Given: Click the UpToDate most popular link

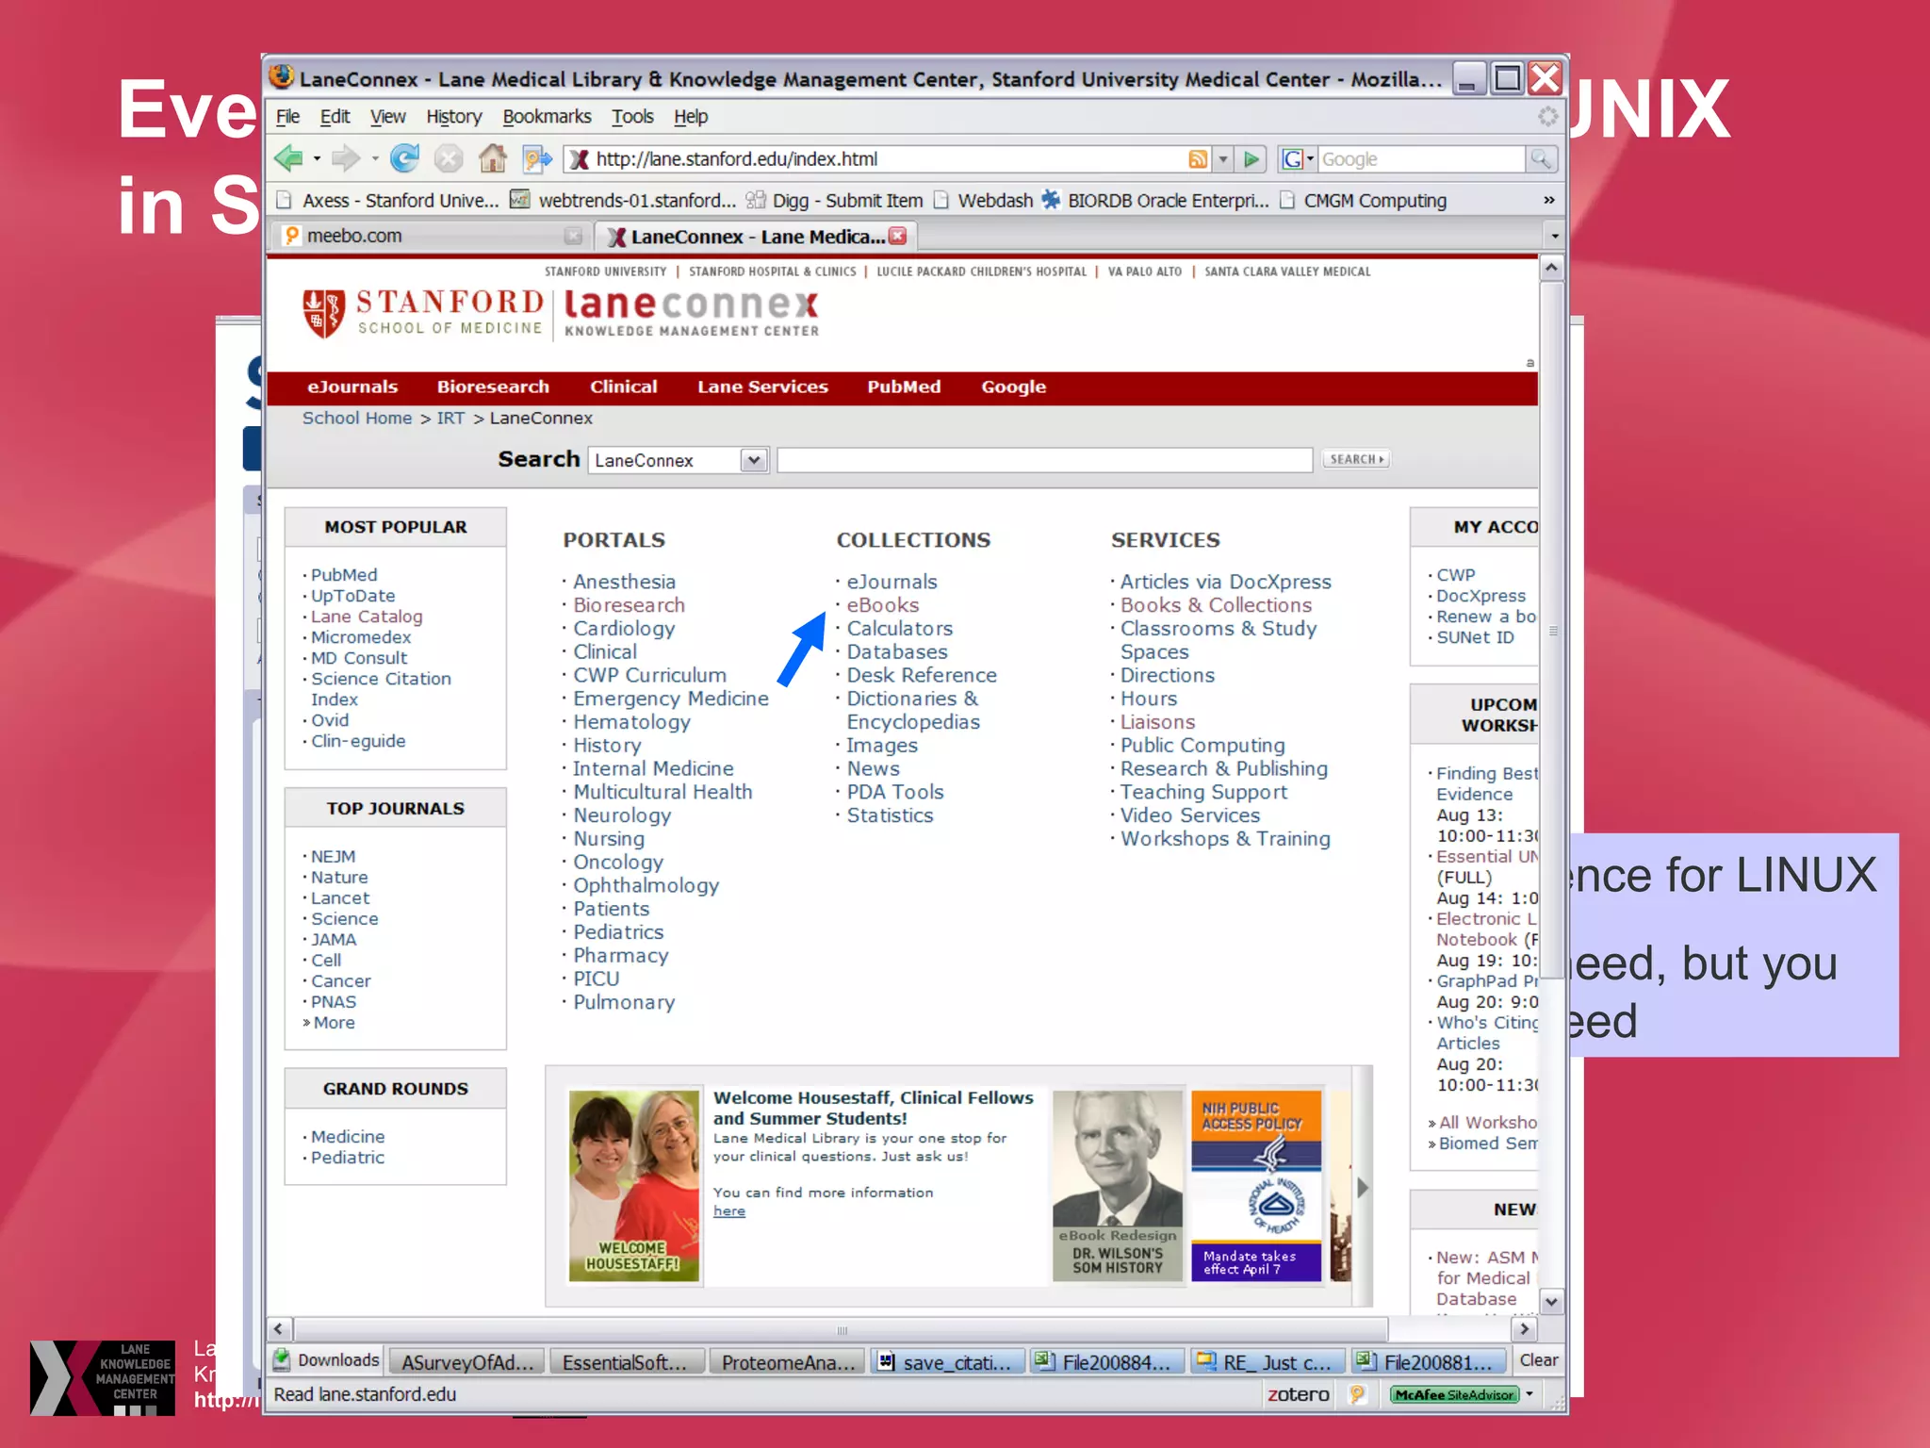Looking at the screenshot, I should [x=352, y=596].
